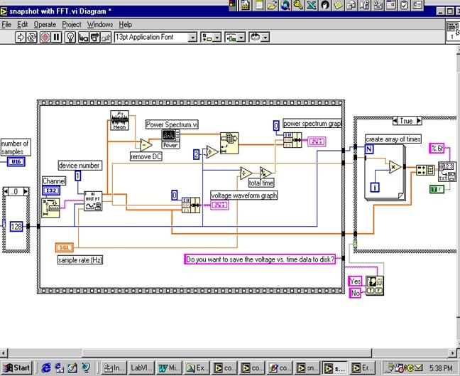The height and width of the screenshot is (376, 460).
Task: Open the Operate menu
Action: (45, 24)
